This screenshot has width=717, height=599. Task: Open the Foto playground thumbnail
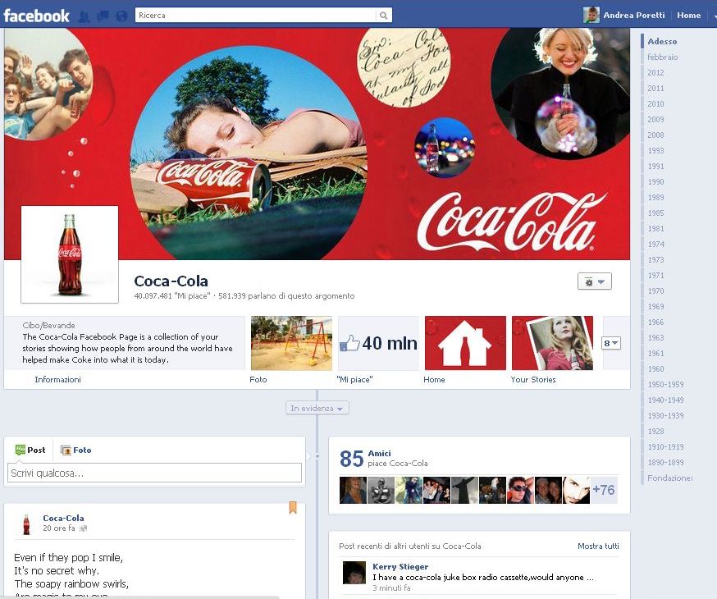[x=292, y=343]
